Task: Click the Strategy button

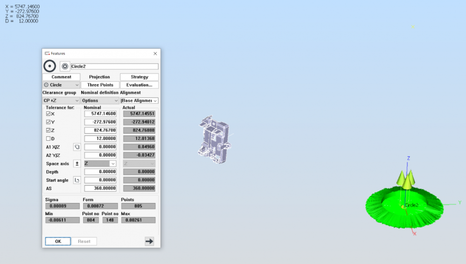Action: (139, 77)
